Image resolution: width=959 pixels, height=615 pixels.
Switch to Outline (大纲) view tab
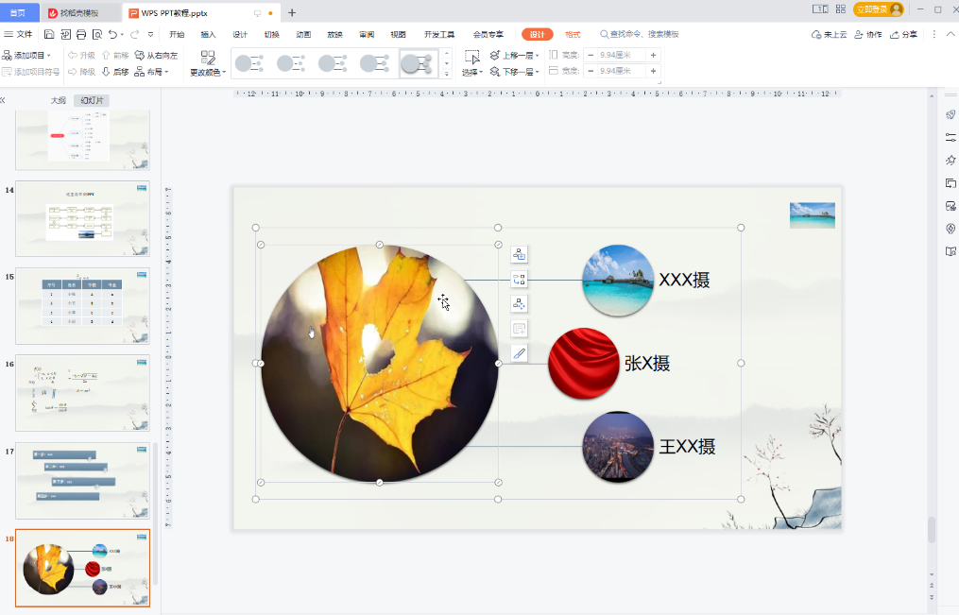point(59,100)
